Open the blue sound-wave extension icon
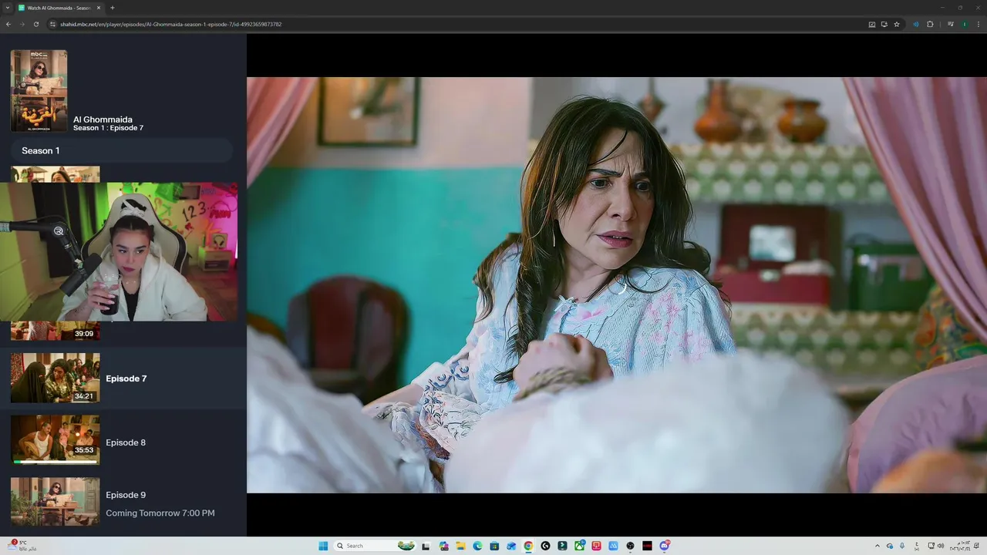 coord(916,24)
